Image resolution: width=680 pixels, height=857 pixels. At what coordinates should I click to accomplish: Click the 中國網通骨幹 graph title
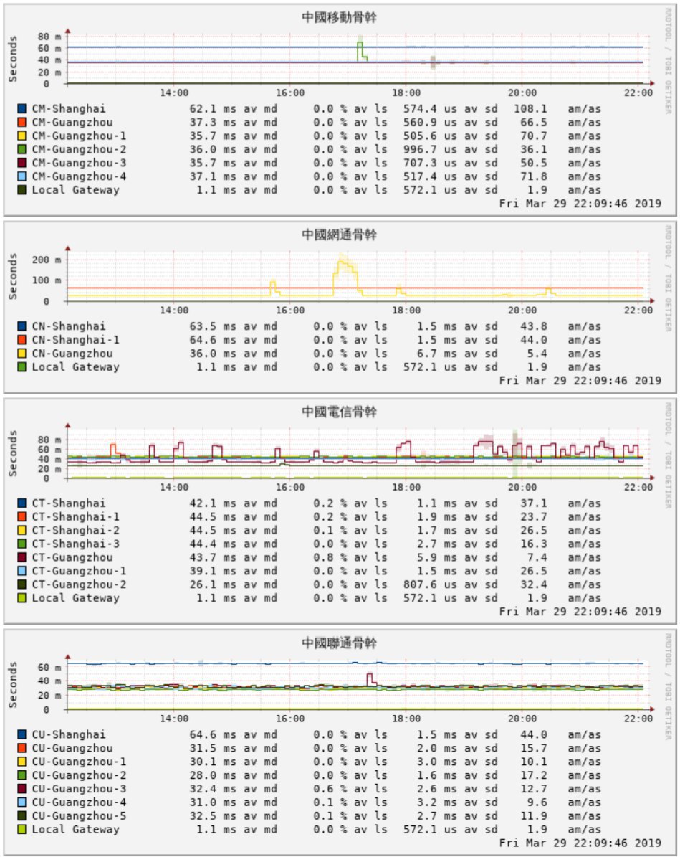click(339, 235)
